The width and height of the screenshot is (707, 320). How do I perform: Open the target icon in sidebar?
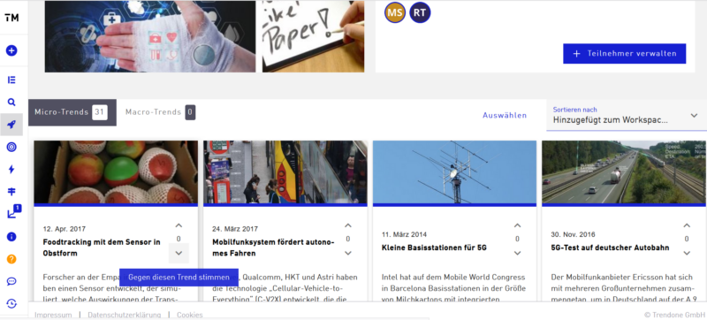coord(11,147)
